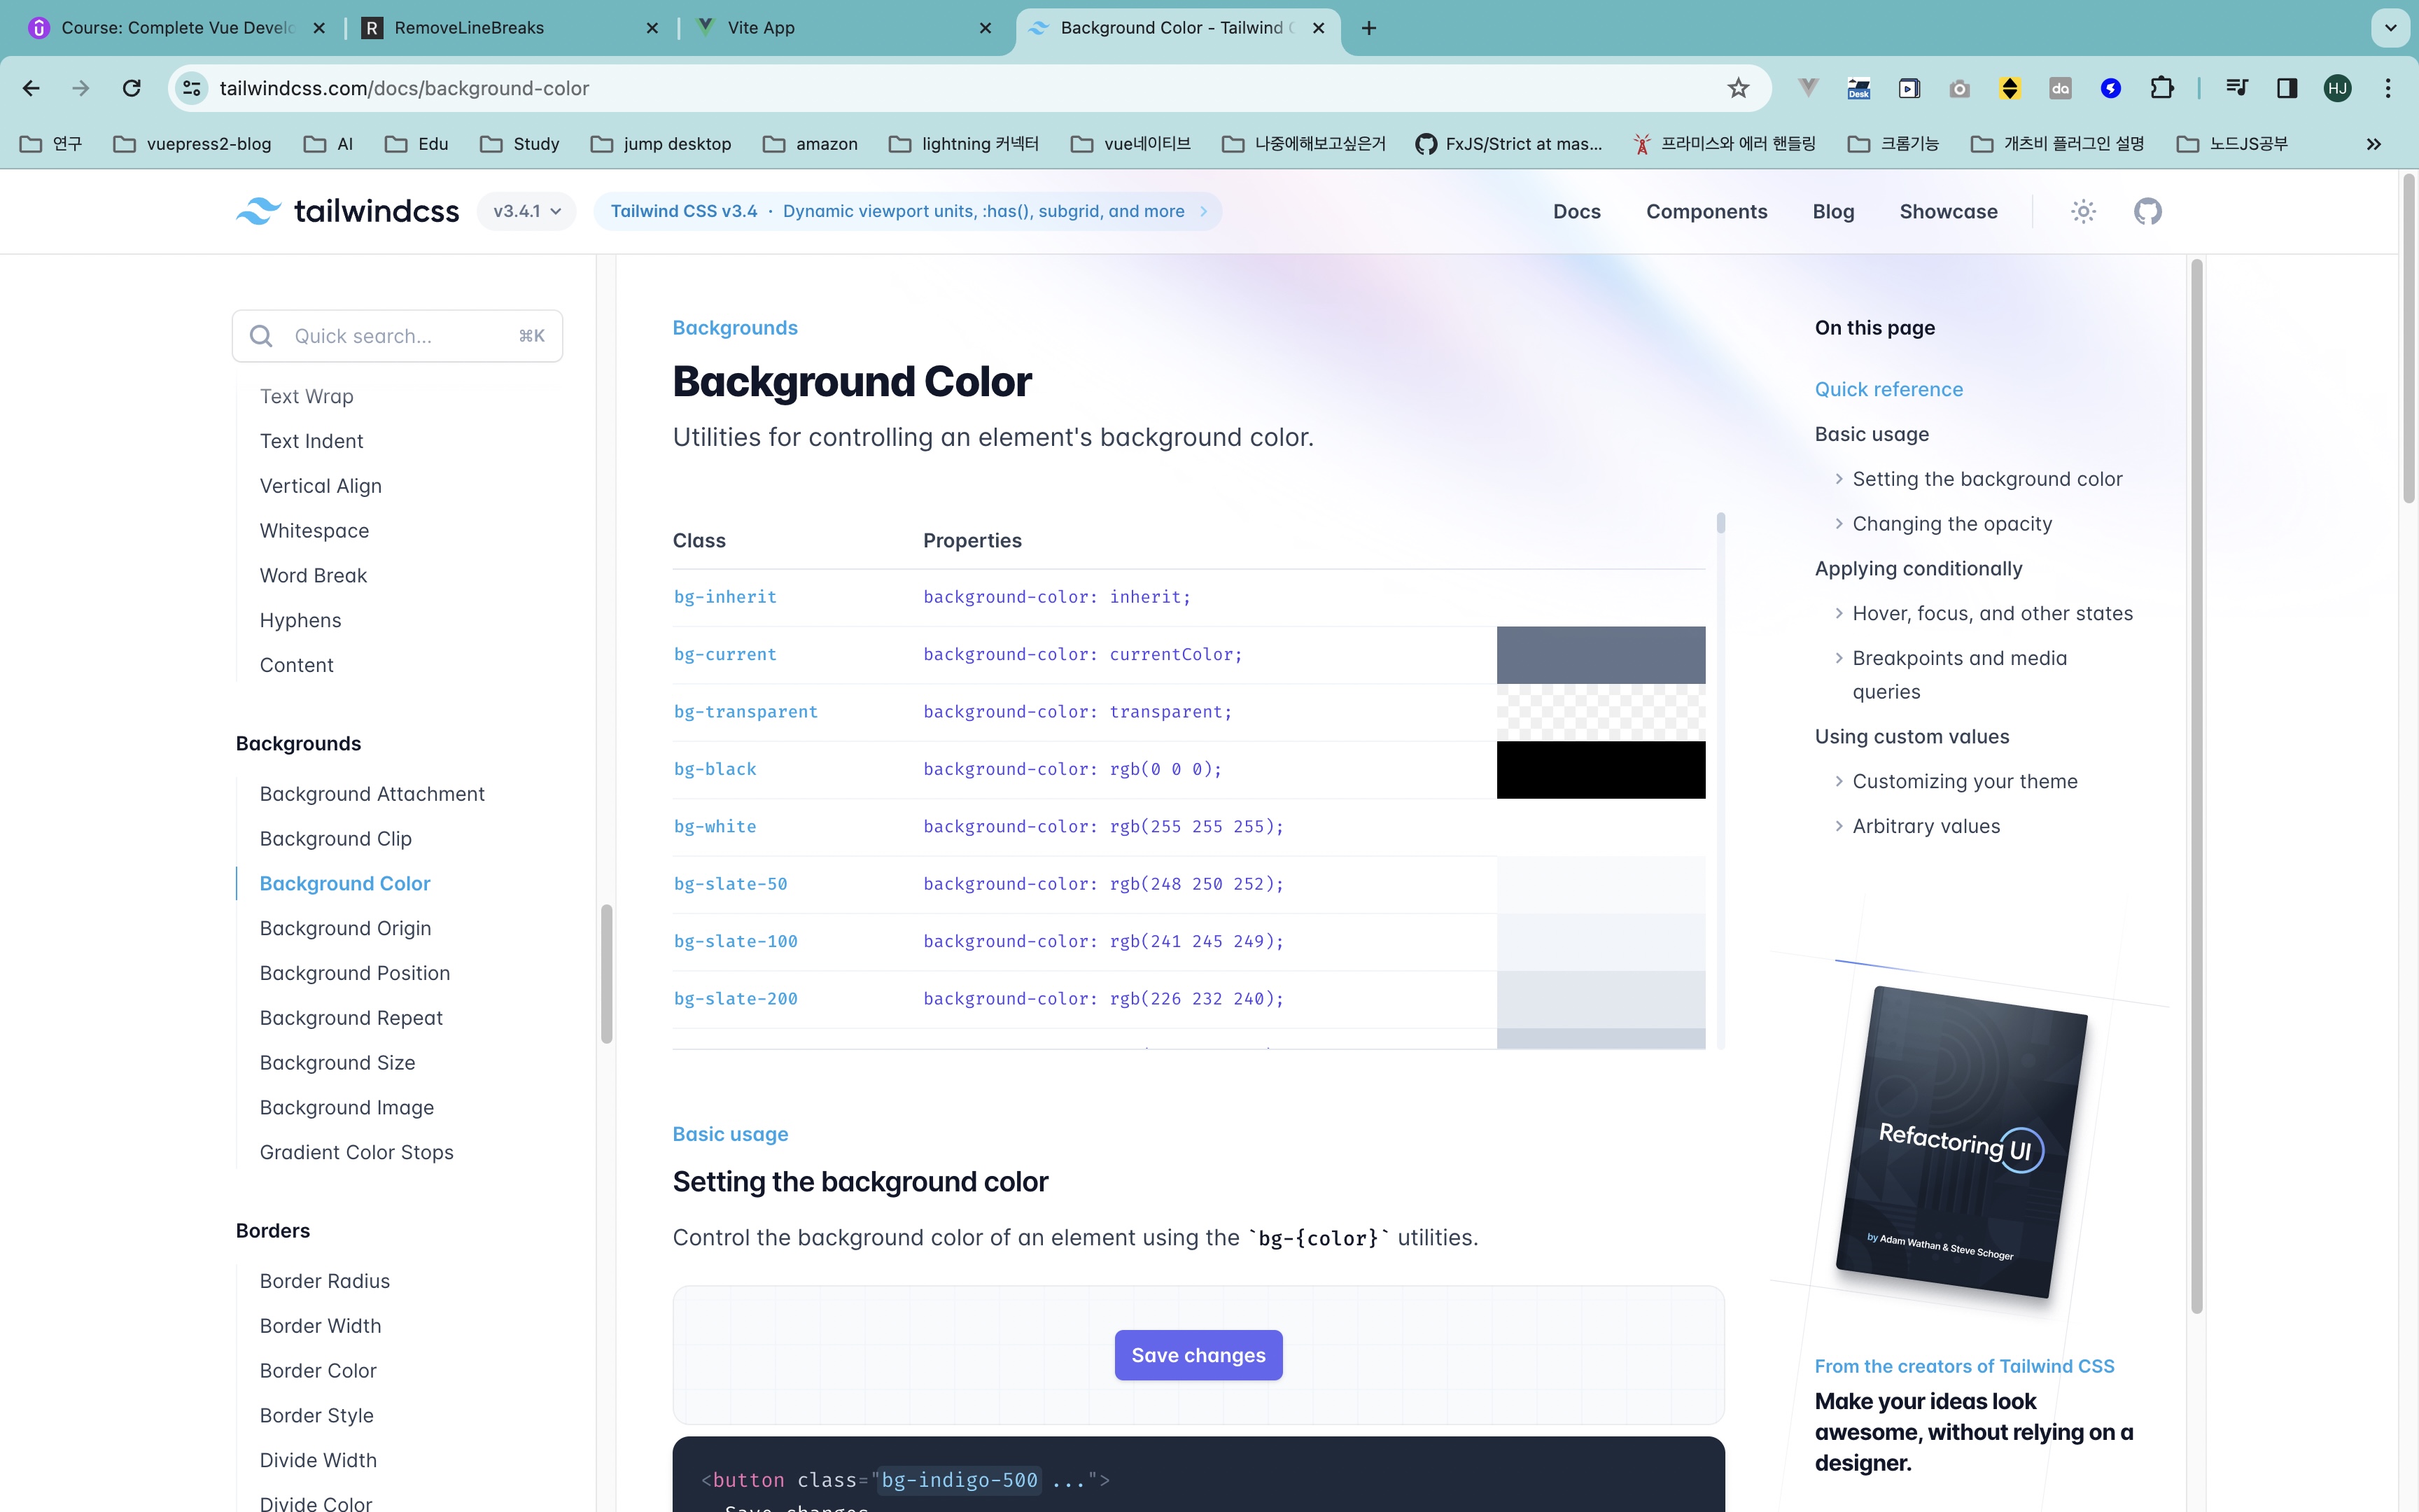Open the v3.4.1 version dropdown
This screenshot has width=2419, height=1512.
(527, 211)
